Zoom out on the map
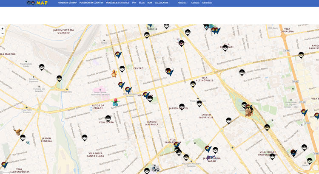This screenshot has width=319, height=174. [x=3, y=33]
